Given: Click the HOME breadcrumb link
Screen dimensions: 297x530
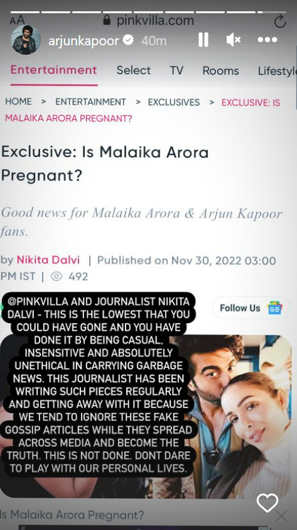Looking at the screenshot, I should 18,102.
